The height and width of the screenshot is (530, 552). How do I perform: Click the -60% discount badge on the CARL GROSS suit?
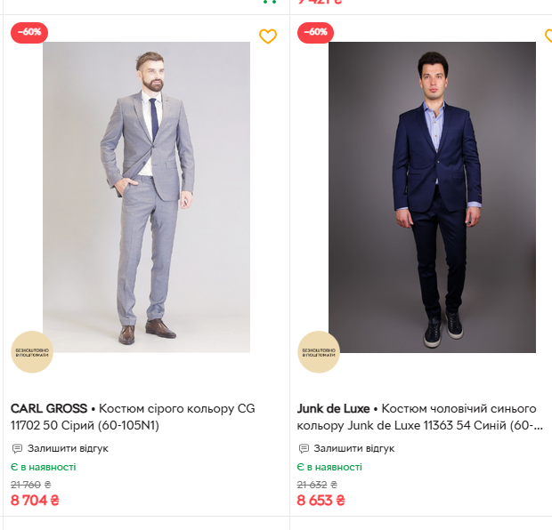point(29,32)
